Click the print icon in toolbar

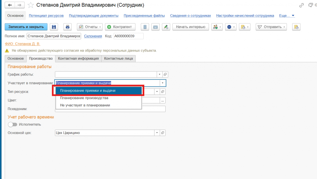pos(68,27)
